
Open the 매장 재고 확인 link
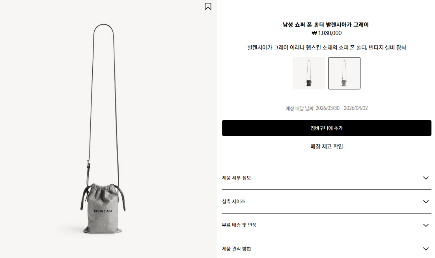tap(327, 146)
